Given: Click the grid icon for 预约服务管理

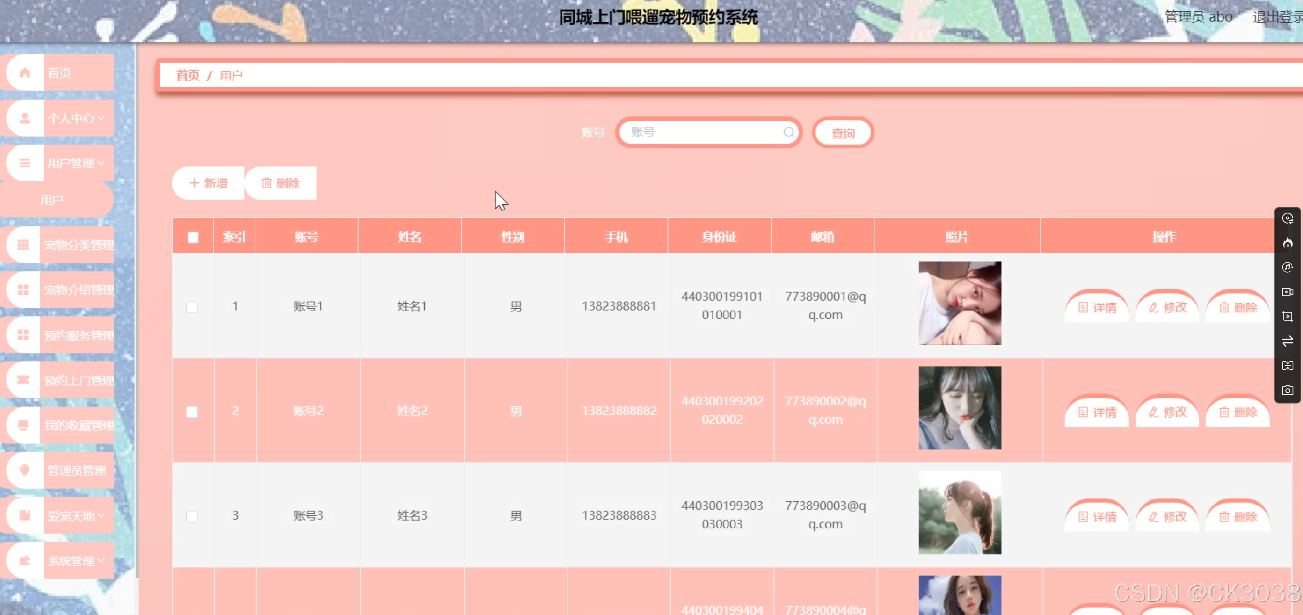Looking at the screenshot, I should click(23, 335).
